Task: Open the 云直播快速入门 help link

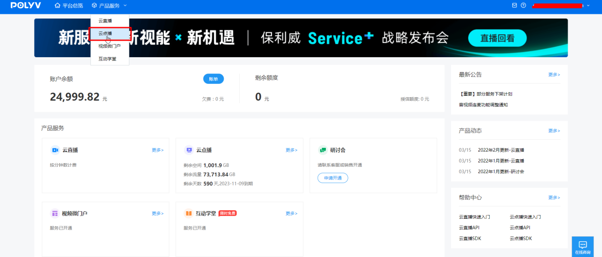Action: (x=474, y=217)
